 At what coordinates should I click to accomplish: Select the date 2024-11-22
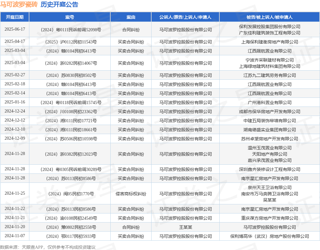pos(15,208)
